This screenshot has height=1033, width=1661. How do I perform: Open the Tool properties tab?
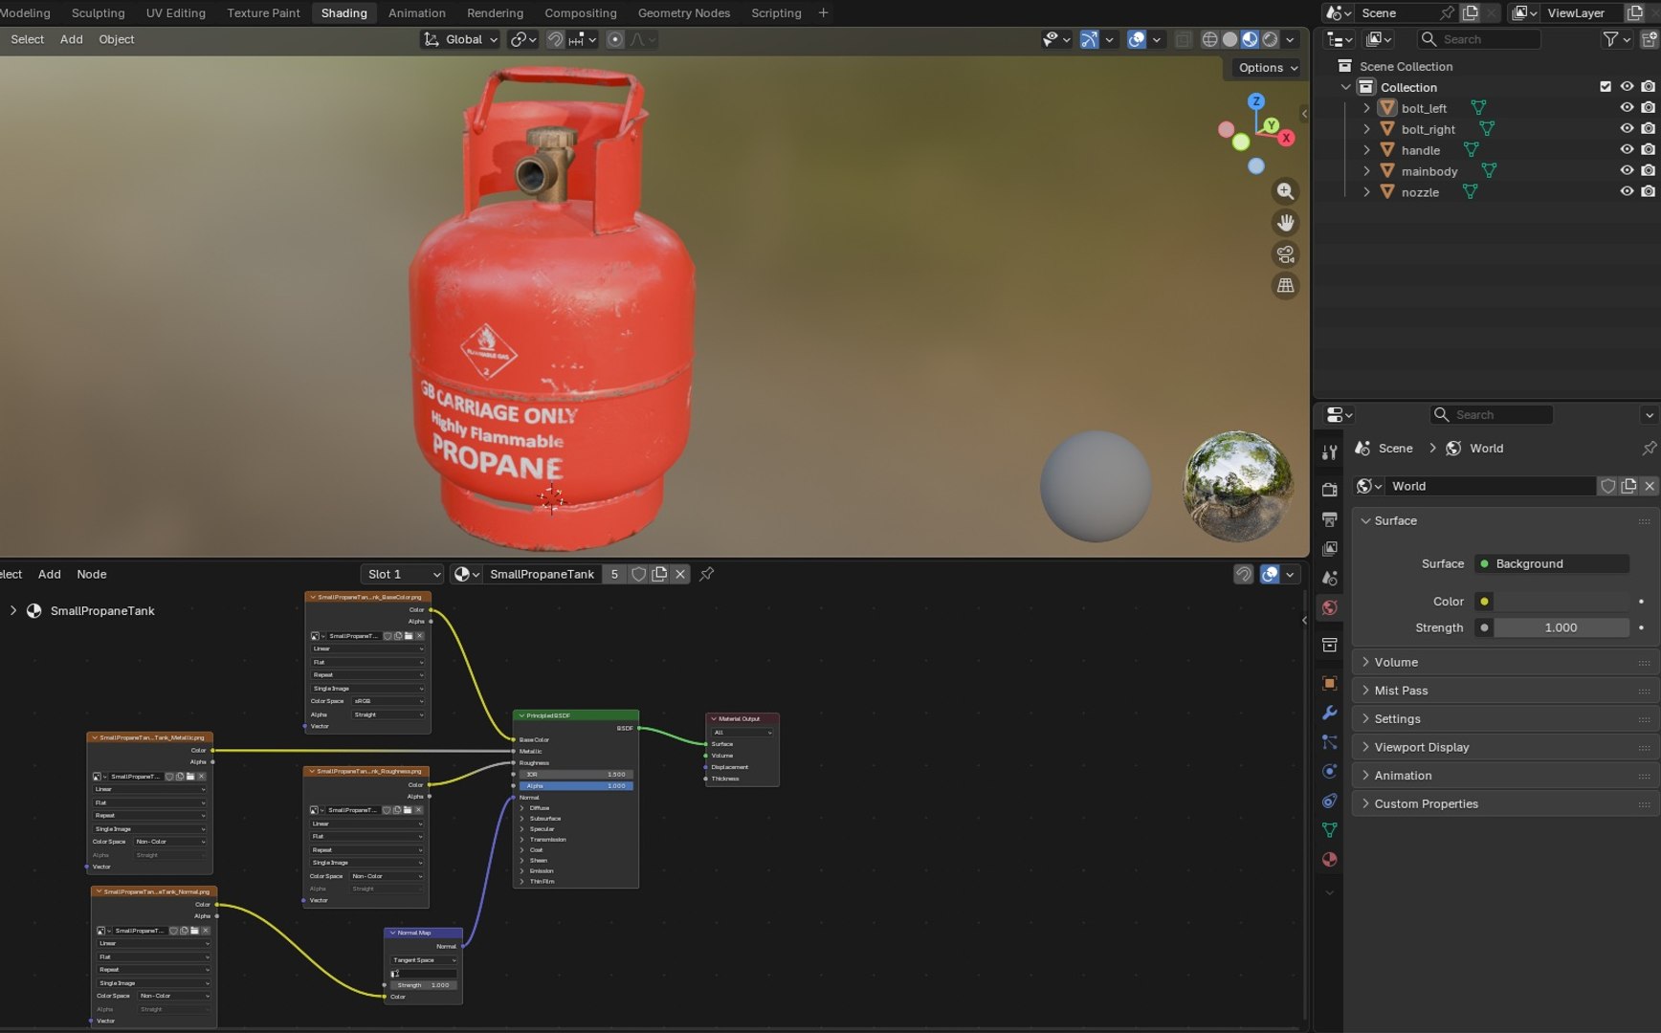1329,451
